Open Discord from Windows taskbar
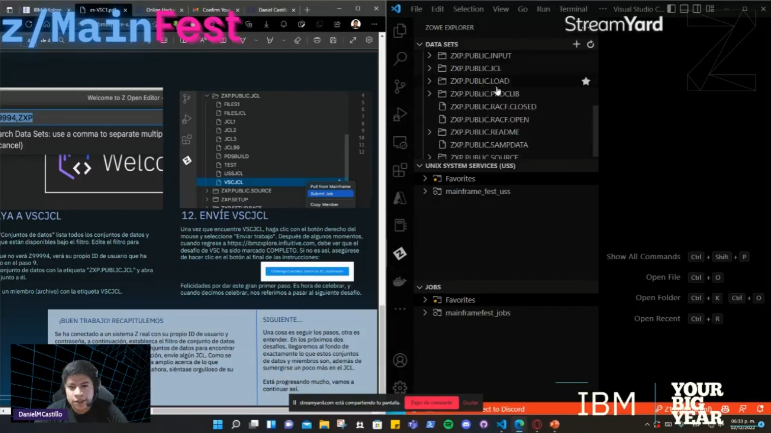This screenshot has width=771, height=433. [466, 424]
